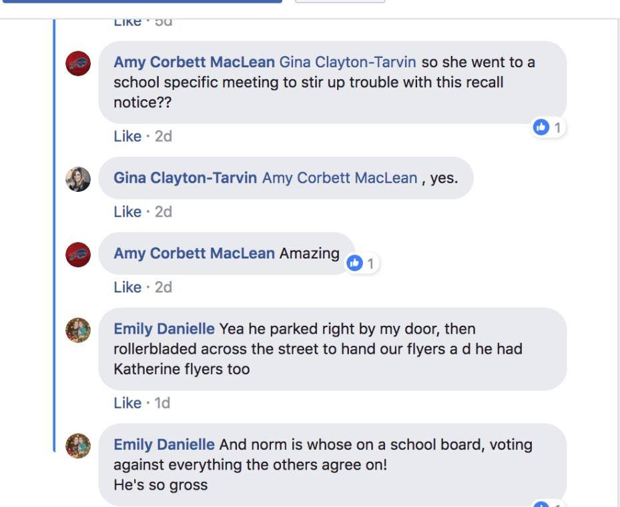Open like reaction count on recall notice comment
Screen dimensions: 620x507
[x=549, y=127]
